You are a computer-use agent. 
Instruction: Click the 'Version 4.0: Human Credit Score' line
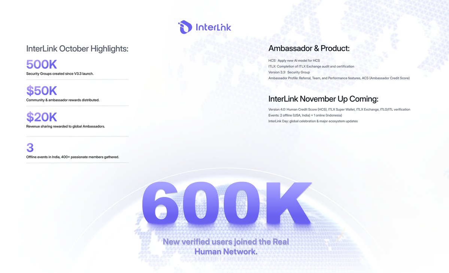339,110
